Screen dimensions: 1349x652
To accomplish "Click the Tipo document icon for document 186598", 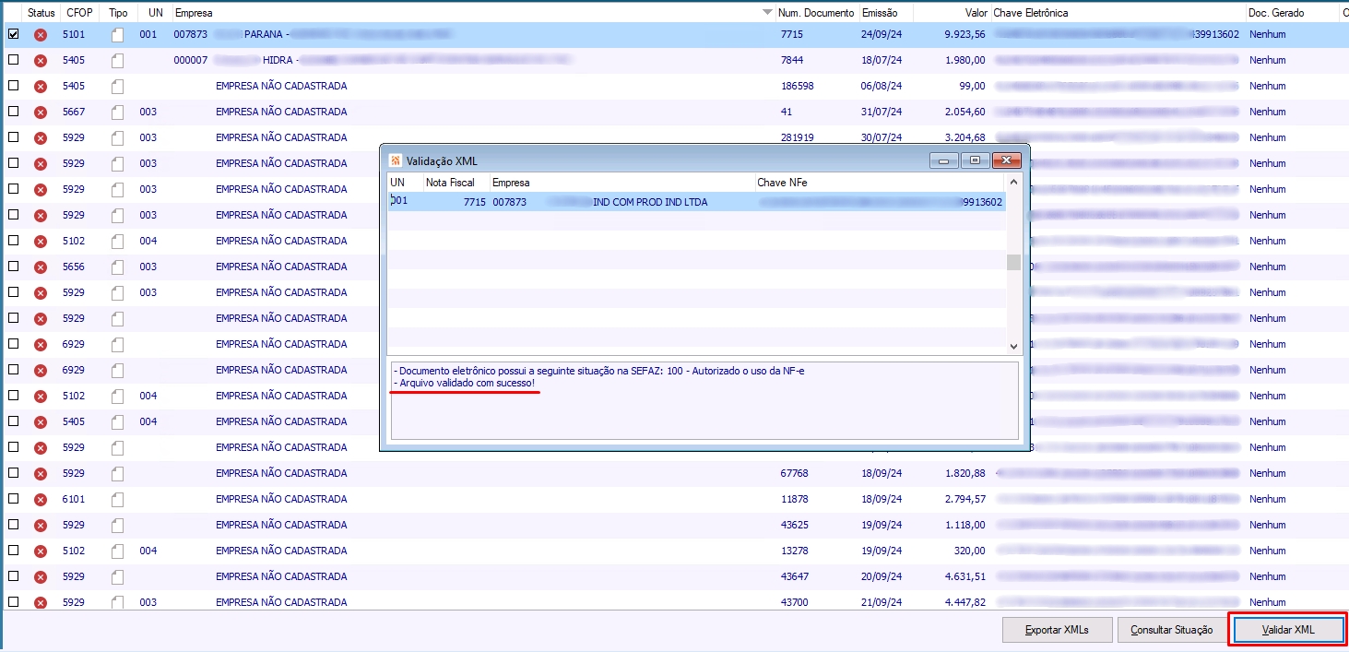I will coord(117,87).
